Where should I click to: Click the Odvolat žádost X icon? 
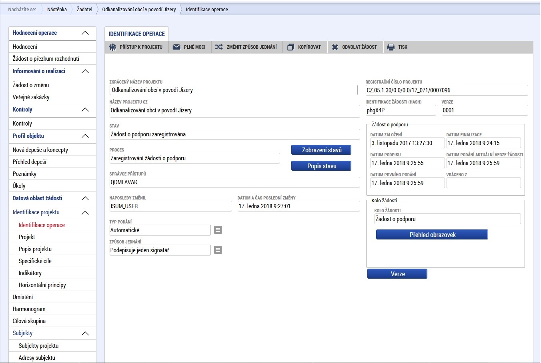coord(335,47)
